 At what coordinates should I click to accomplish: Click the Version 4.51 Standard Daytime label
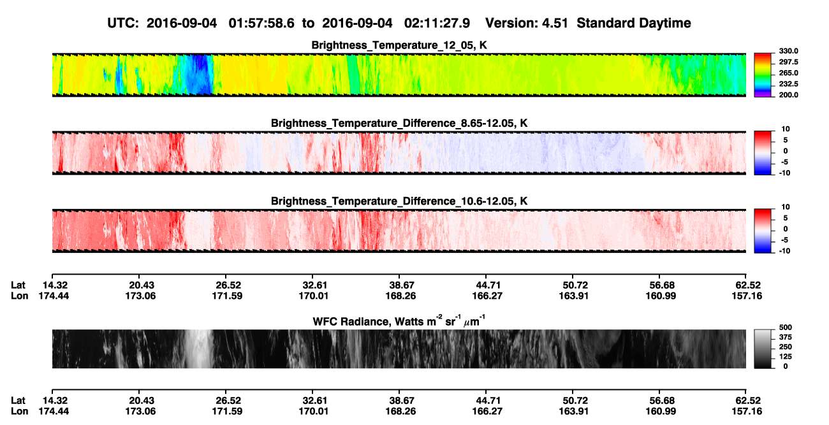588,23
